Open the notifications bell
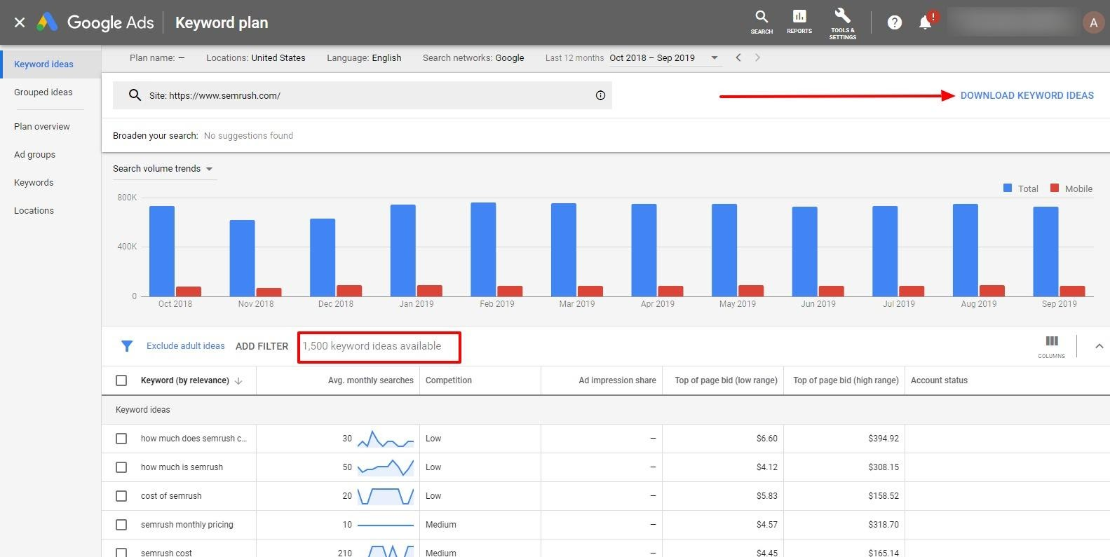The width and height of the screenshot is (1110, 557). point(925,22)
